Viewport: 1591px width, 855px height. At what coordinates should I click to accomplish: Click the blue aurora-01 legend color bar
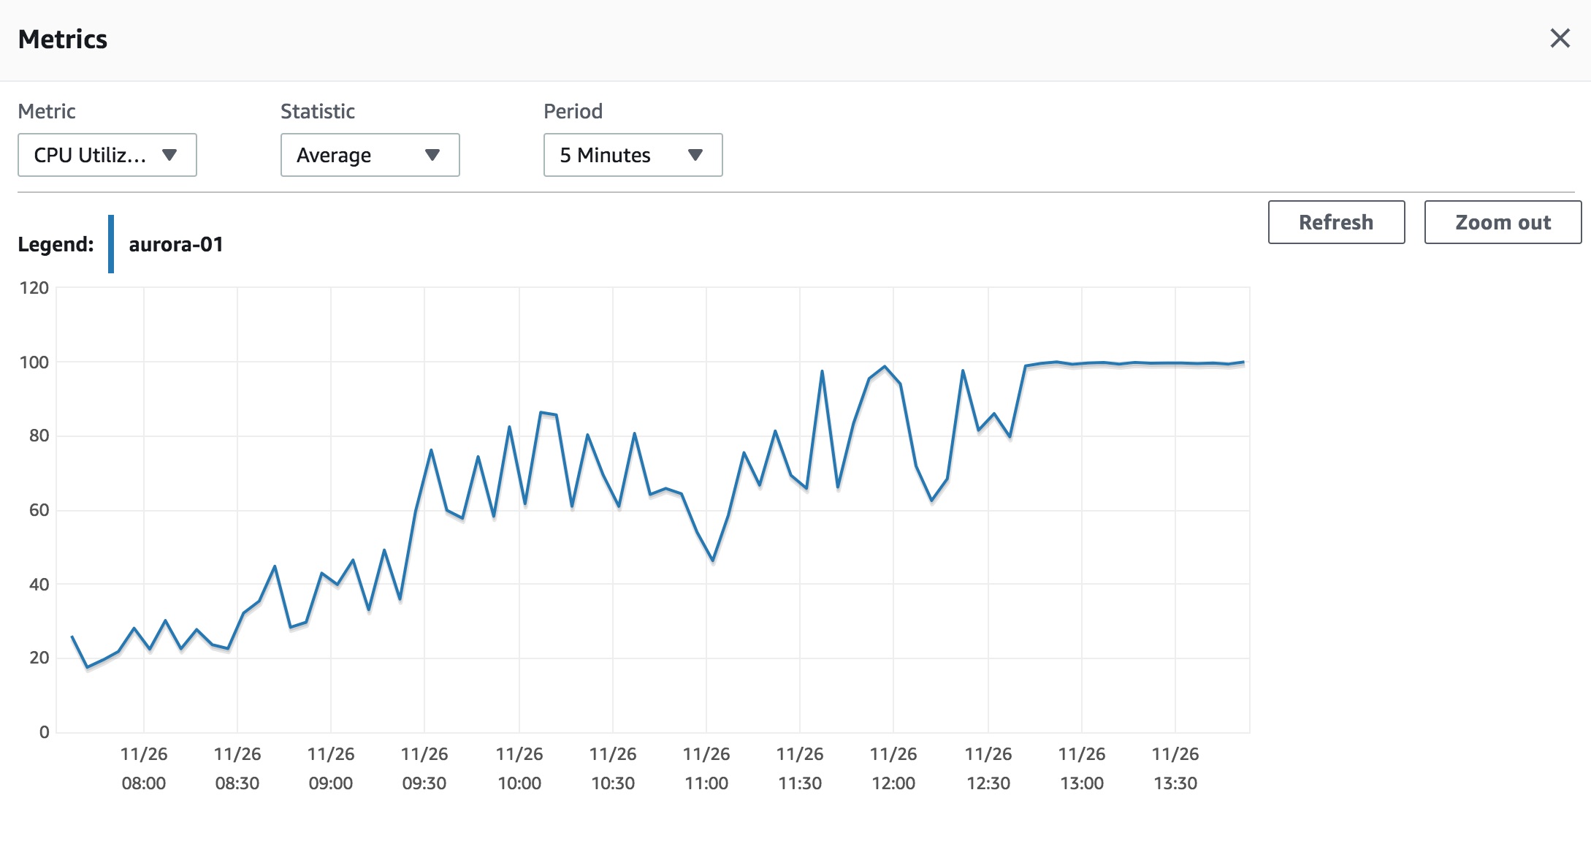click(x=111, y=244)
